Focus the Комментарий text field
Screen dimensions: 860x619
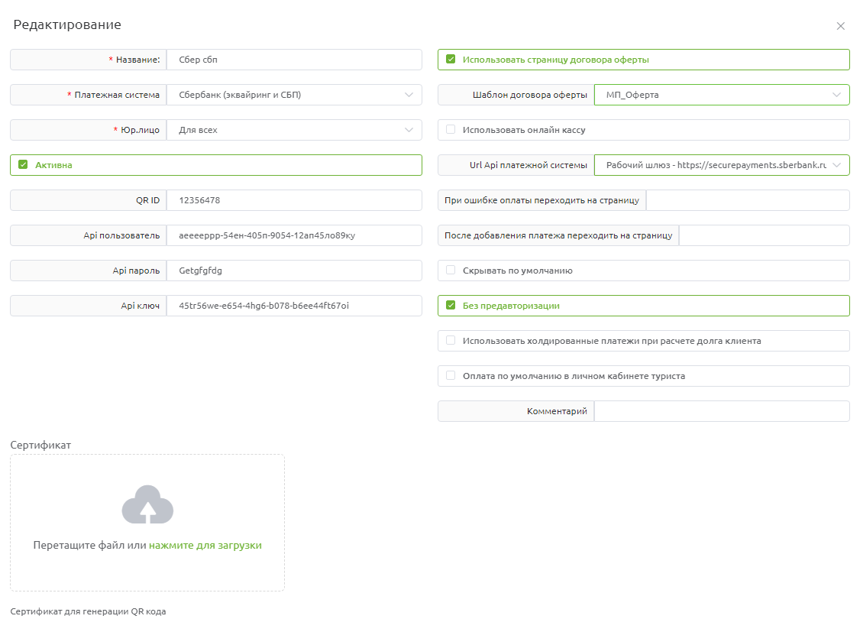[x=722, y=411]
